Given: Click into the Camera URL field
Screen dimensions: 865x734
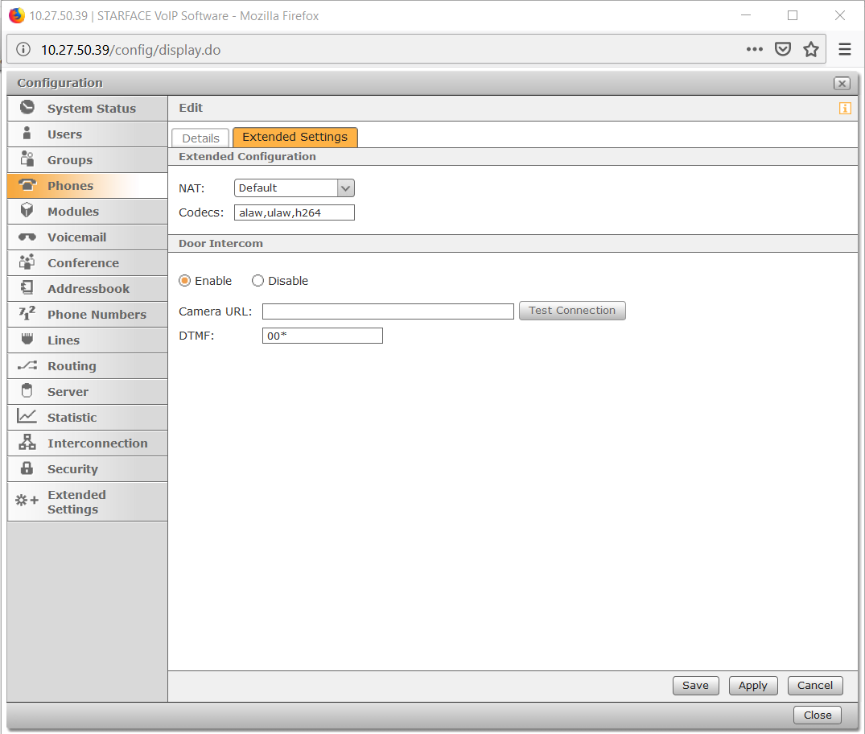Looking at the screenshot, I should click(388, 311).
